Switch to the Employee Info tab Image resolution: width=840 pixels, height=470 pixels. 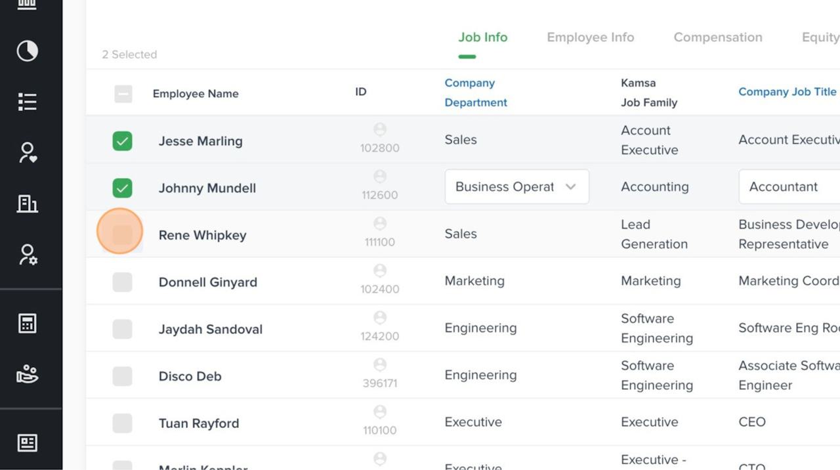click(591, 37)
